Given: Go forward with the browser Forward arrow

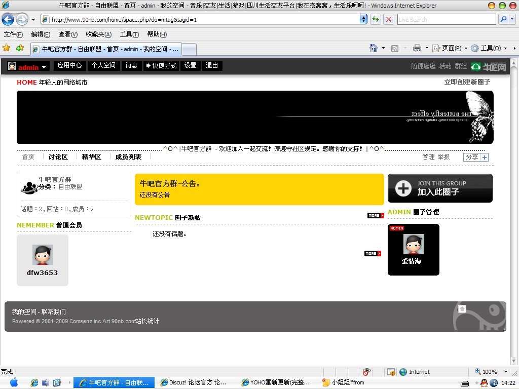Looking at the screenshot, I should pyautogui.click(x=22, y=20).
